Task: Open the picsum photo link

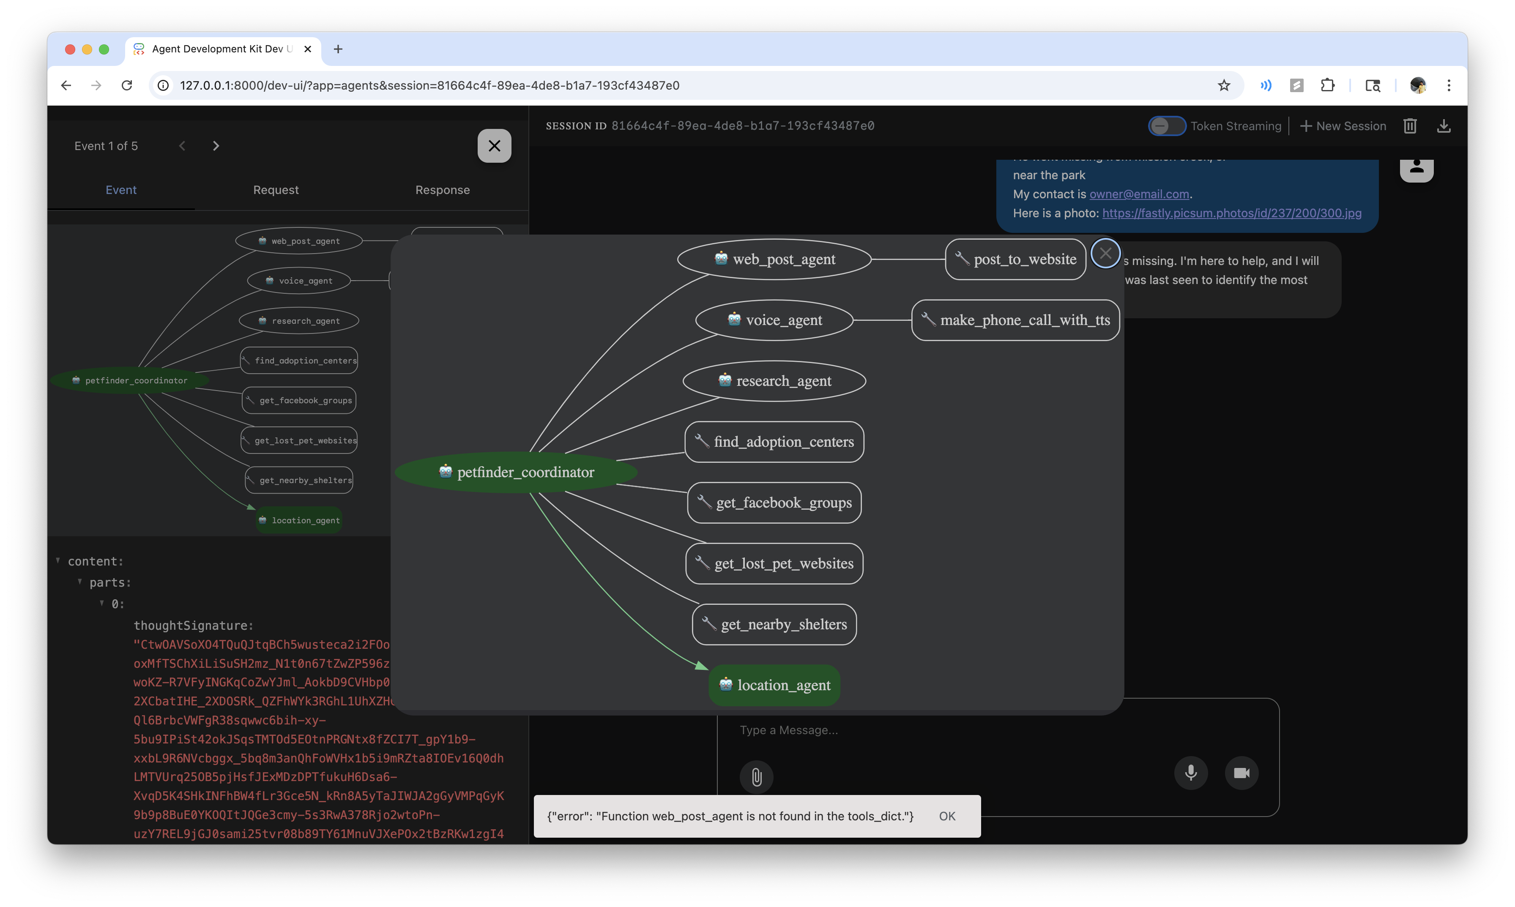Action: pyautogui.click(x=1231, y=213)
